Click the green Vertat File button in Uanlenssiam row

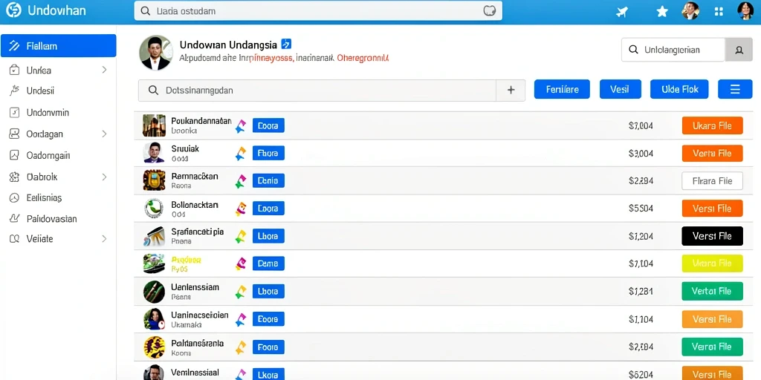pyautogui.click(x=712, y=291)
